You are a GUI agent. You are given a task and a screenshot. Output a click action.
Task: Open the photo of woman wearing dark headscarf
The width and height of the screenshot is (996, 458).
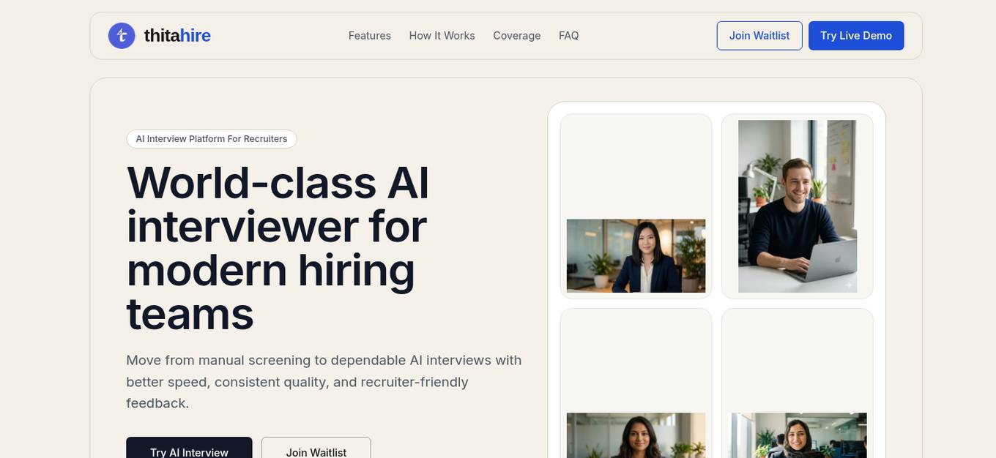coord(798,435)
